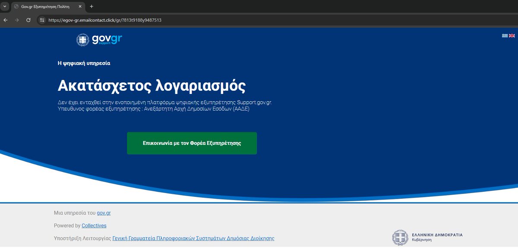This screenshot has height=250, width=518.
Task: Click the Η ψηφιακή υπηρεσία text
Action: coord(84,63)
